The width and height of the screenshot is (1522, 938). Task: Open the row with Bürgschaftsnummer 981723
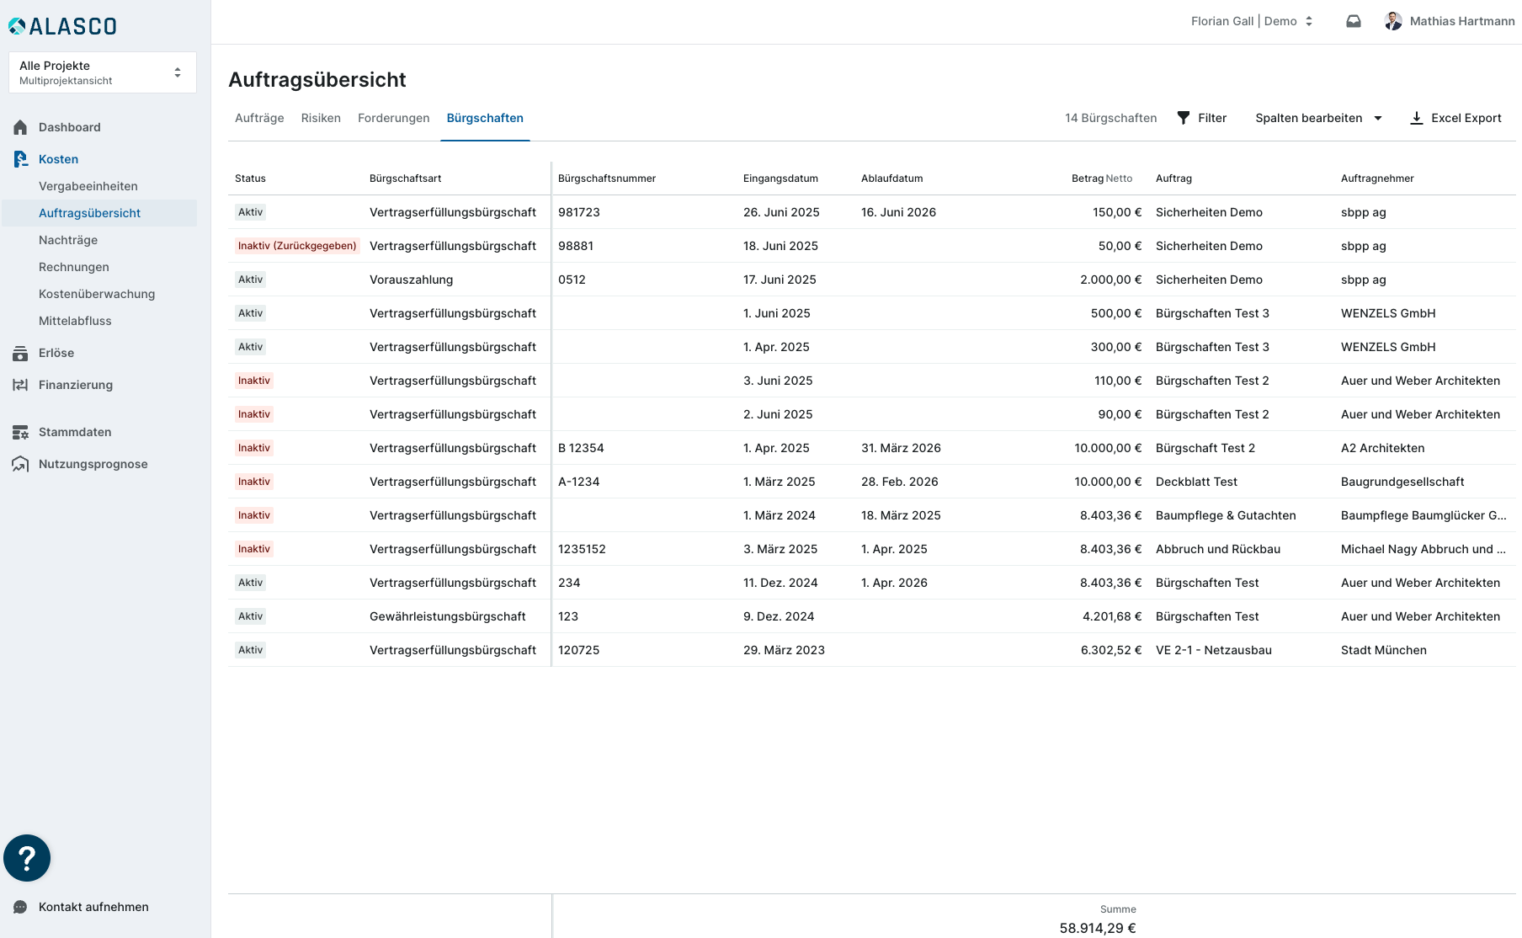tap(579, 212)
